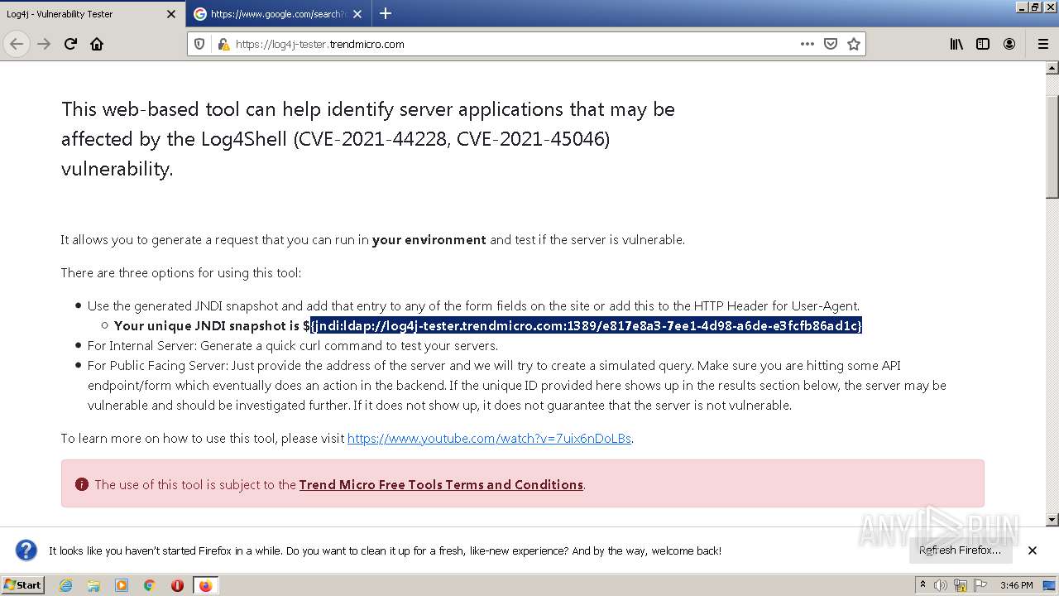1059x596 pixels.
Task: Show tracking protection shield info
Action: tap(199, 44)
